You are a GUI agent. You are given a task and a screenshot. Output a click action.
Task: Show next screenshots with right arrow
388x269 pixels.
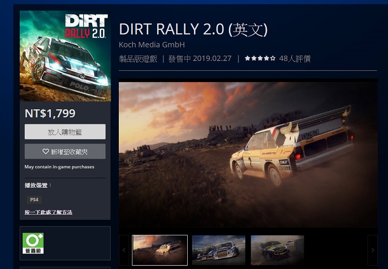[x=372, y=250]
